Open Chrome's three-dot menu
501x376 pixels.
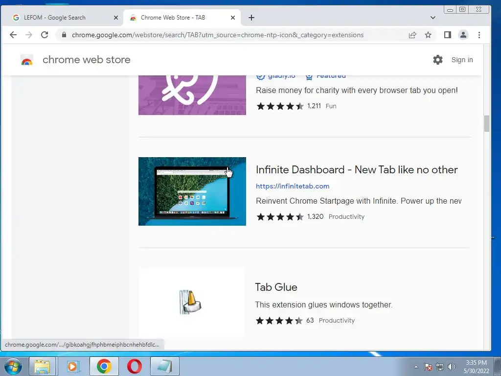pos(479,35)
